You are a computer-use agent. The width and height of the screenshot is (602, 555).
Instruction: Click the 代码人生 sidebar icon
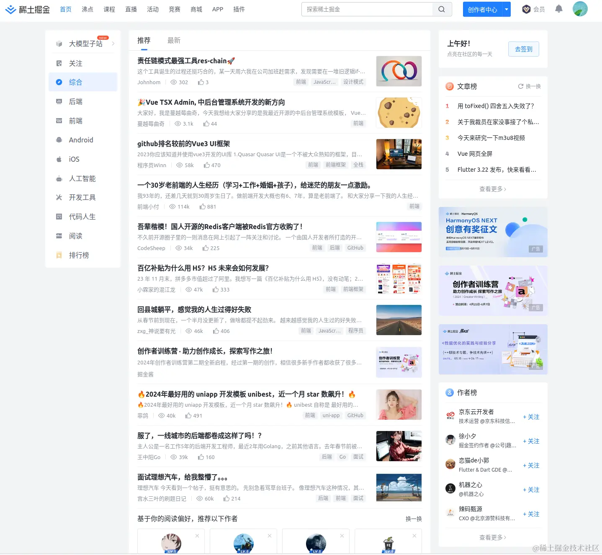point(59,217)
